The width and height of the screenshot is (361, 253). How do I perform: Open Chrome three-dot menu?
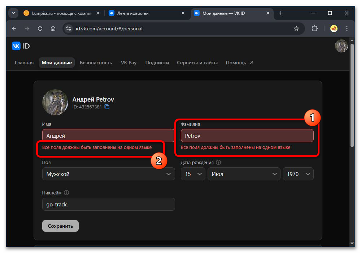pos(347,29)
